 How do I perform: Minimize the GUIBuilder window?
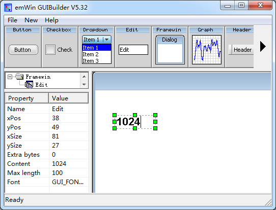(228, 6)
